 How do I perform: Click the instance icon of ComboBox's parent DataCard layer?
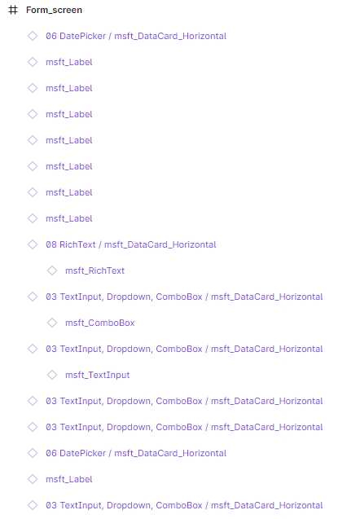click(x=33, y=297)
